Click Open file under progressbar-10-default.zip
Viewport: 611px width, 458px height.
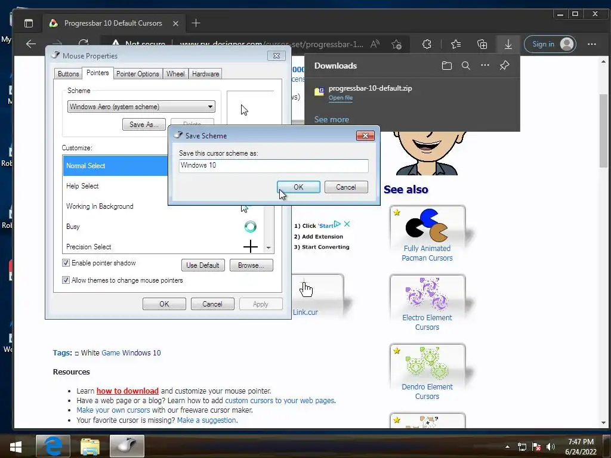pyautogui.click(x=340, y=98)
